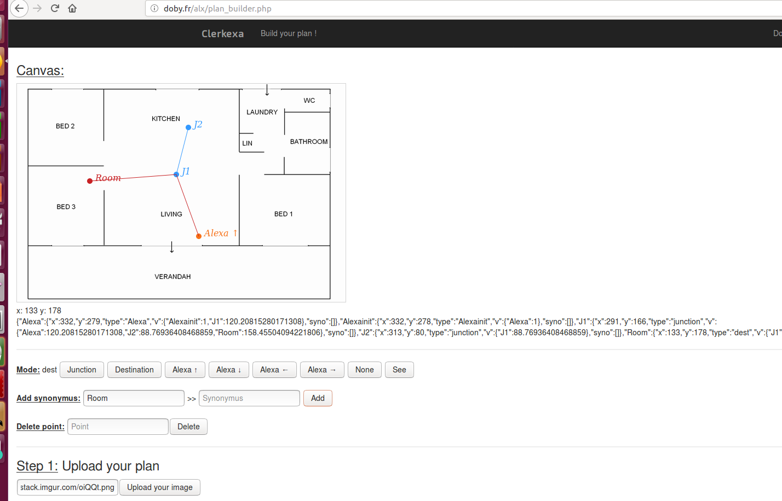Reload the page with refresh icon
The image size is (782, 501).
coord(55,8)
